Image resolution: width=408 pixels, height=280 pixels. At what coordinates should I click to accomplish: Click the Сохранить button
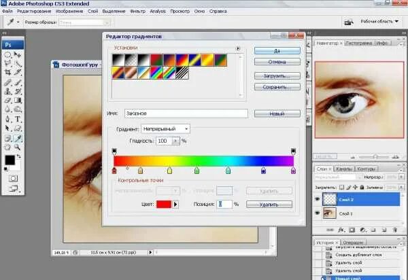click(277, 87)
